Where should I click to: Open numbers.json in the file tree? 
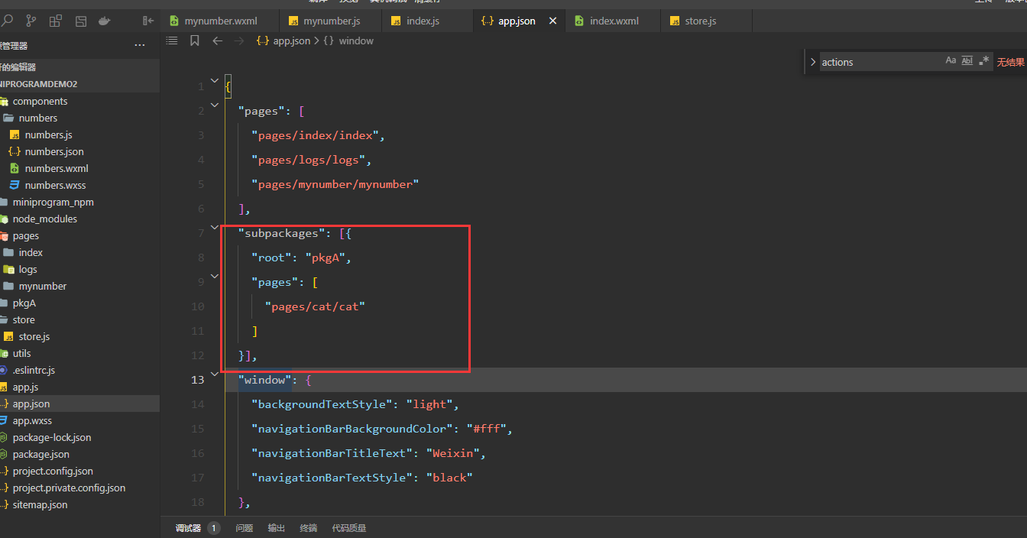79,151
